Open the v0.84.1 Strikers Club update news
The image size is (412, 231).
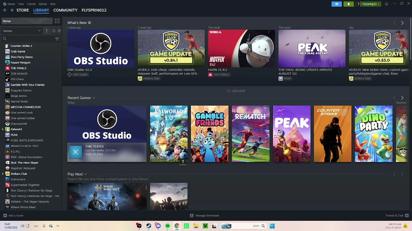tap(171, 49)
